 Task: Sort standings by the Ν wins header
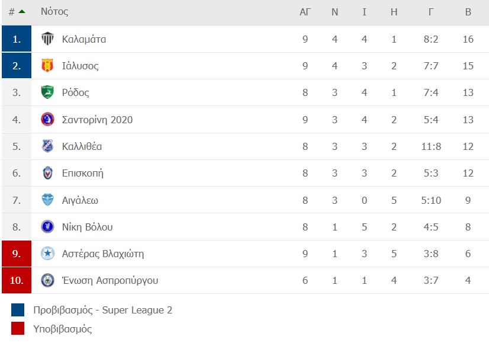click(x=334, y=12)
